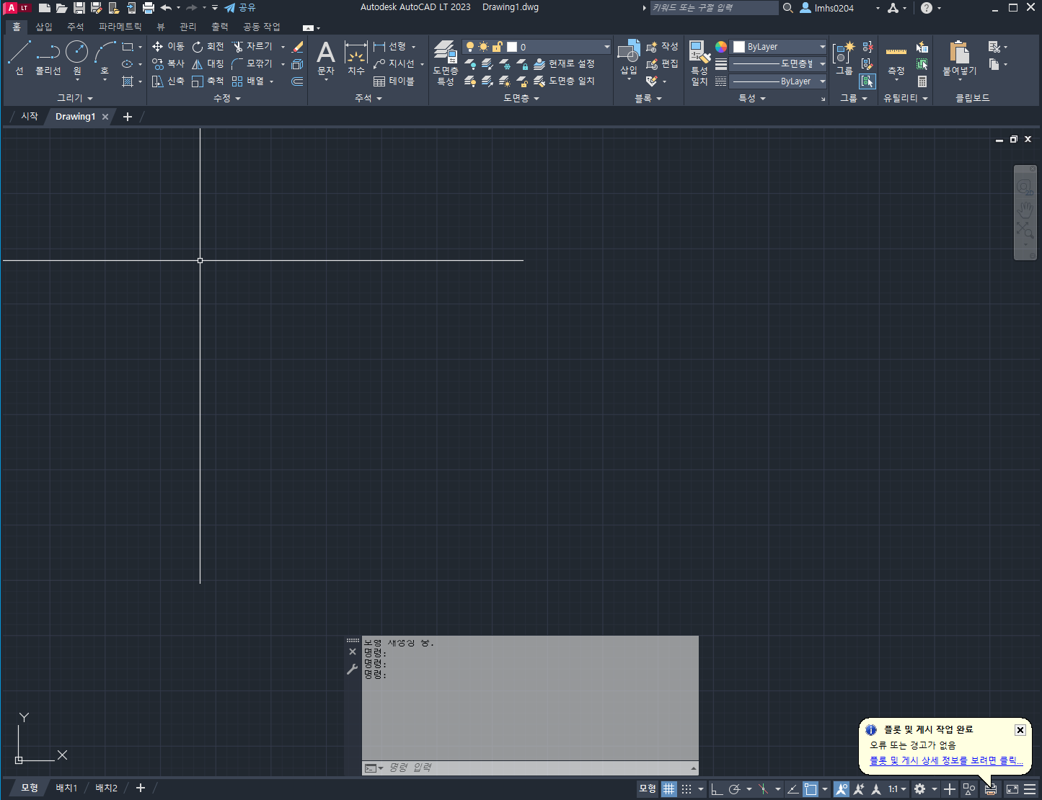The height and width of the screenshot is (800, 1042).
Task: Choose the Copy (복사) command
Action: coord(168,63)
